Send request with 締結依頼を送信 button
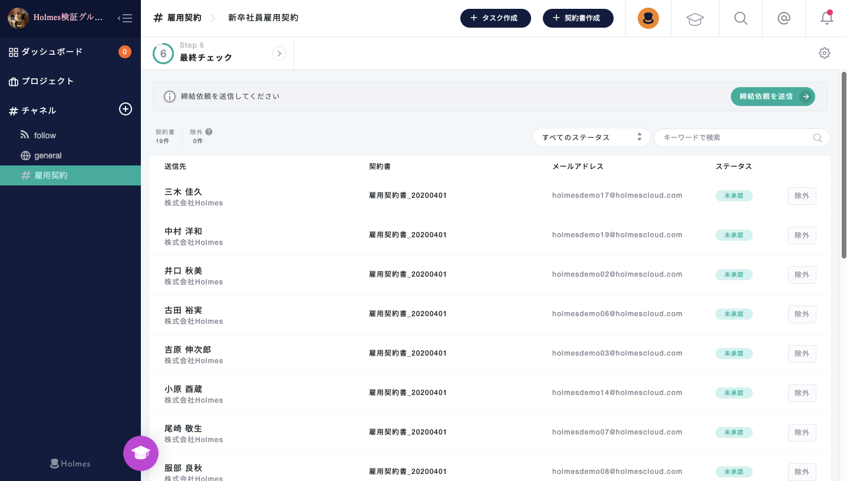 click(x=773, y=97)
